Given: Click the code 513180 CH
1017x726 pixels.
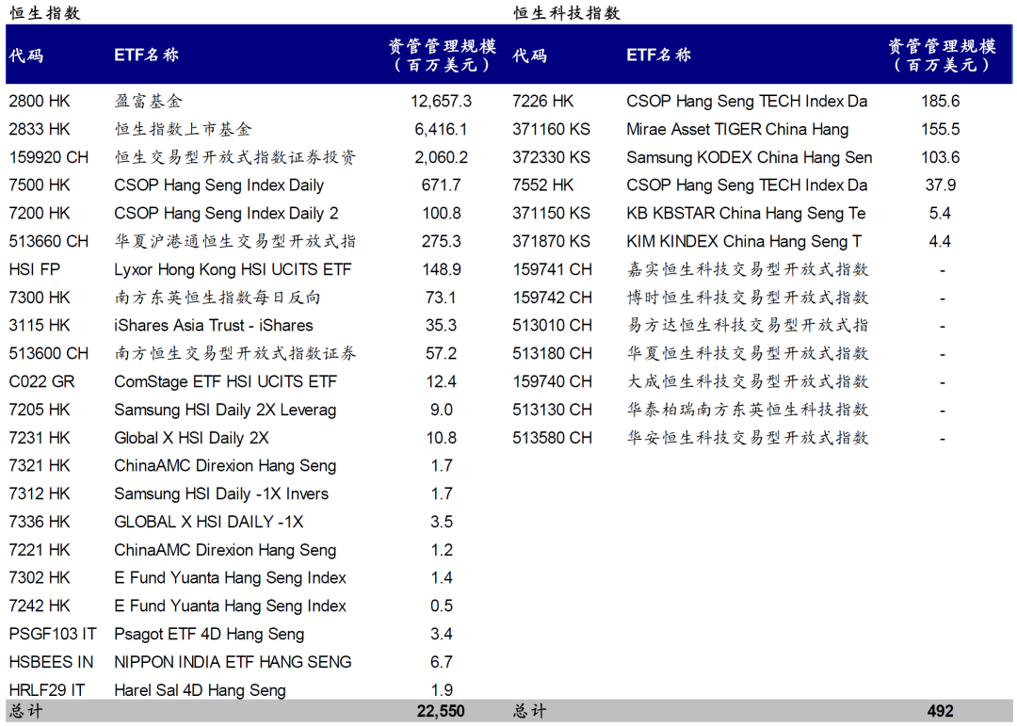Looking at the screenshot, I should (x=553, y=354).
